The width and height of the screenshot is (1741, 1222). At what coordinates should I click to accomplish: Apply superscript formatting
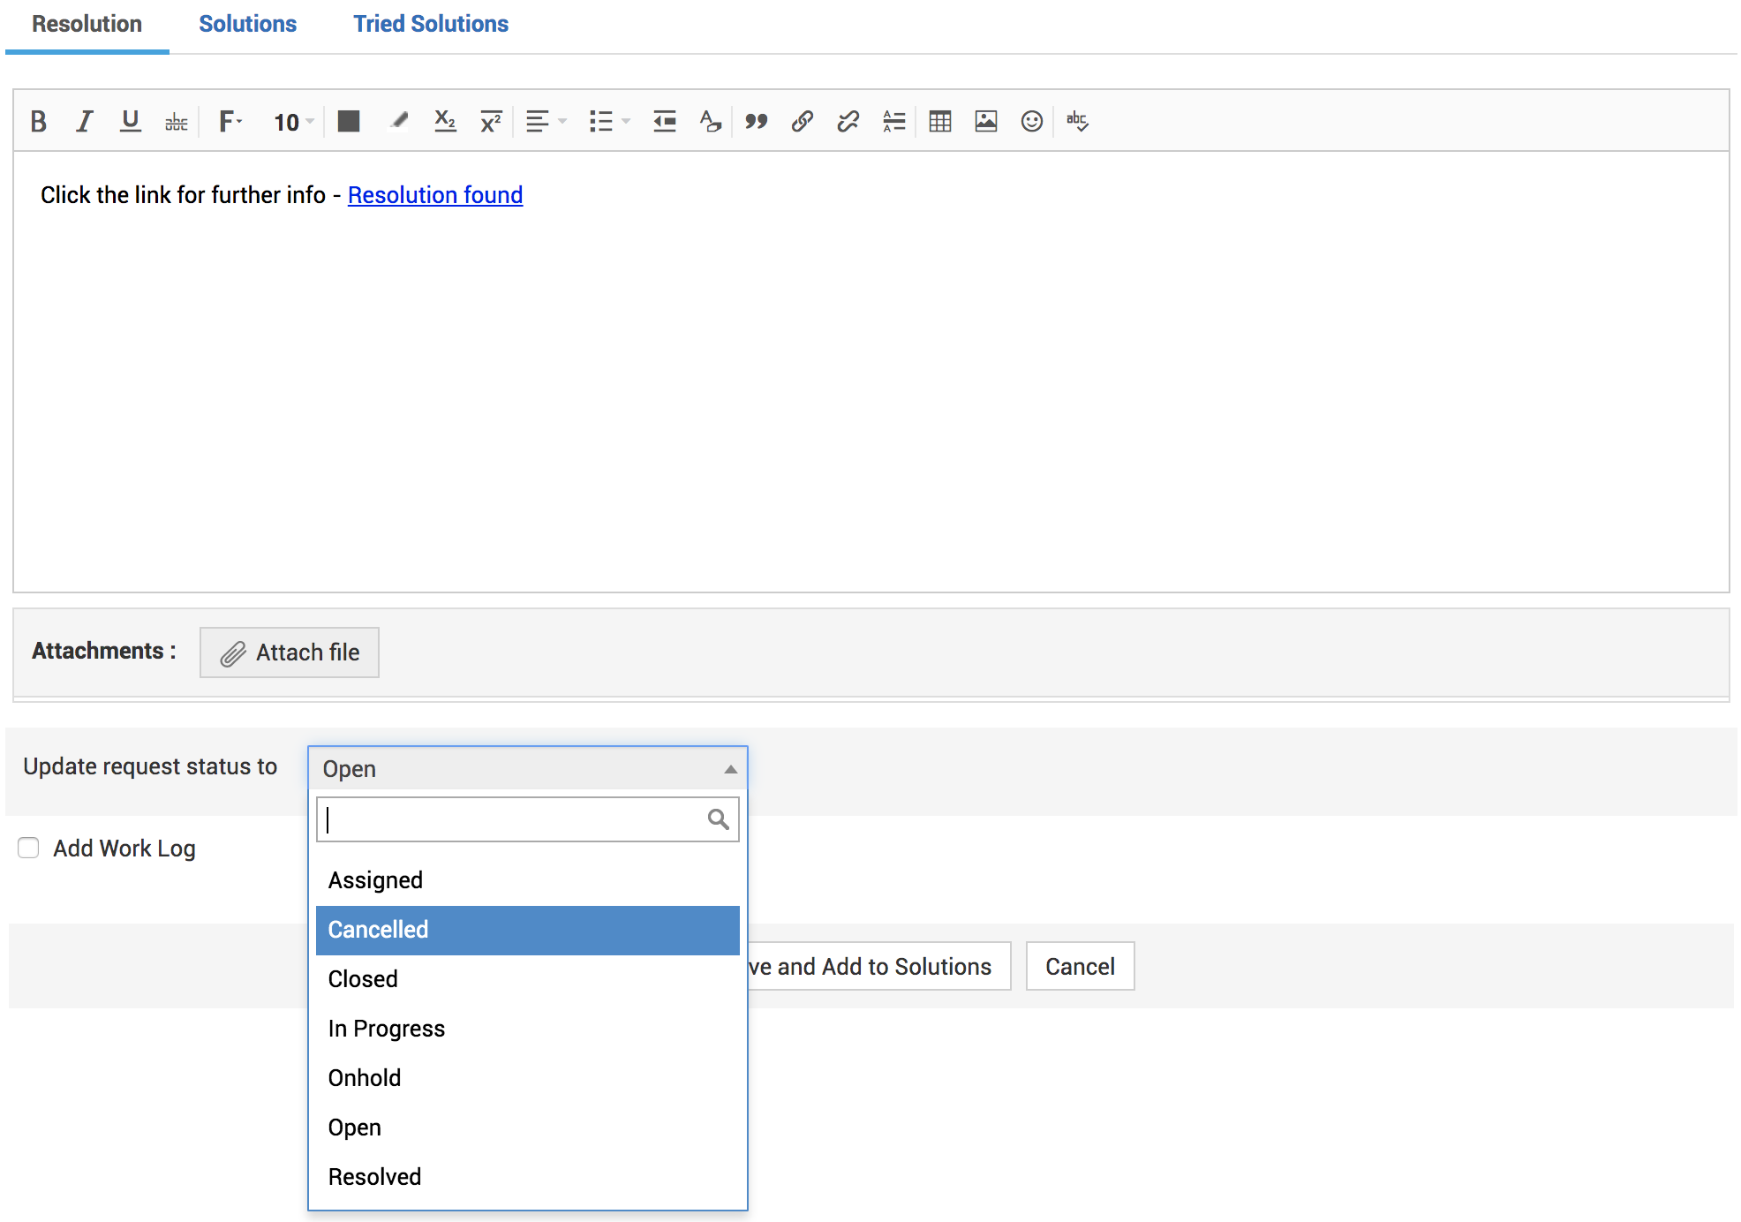(491, 121)
